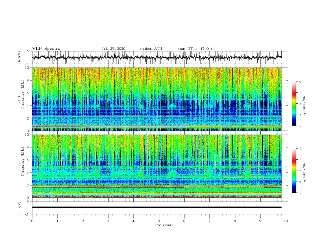Click the "-3" tick on ch.1 colorbar

300,81
